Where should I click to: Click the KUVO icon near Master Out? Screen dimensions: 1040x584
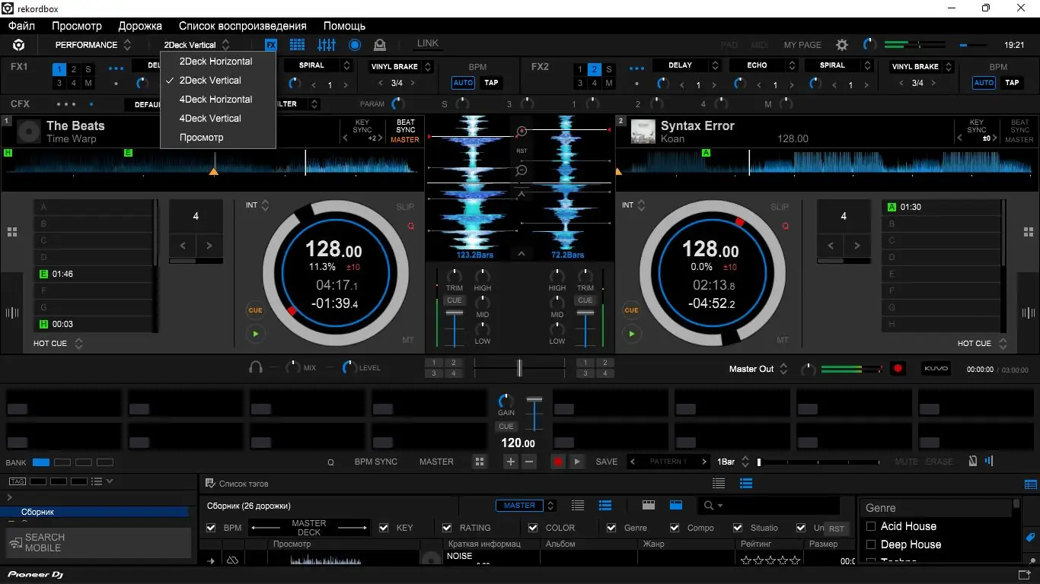tap(936, 368)
